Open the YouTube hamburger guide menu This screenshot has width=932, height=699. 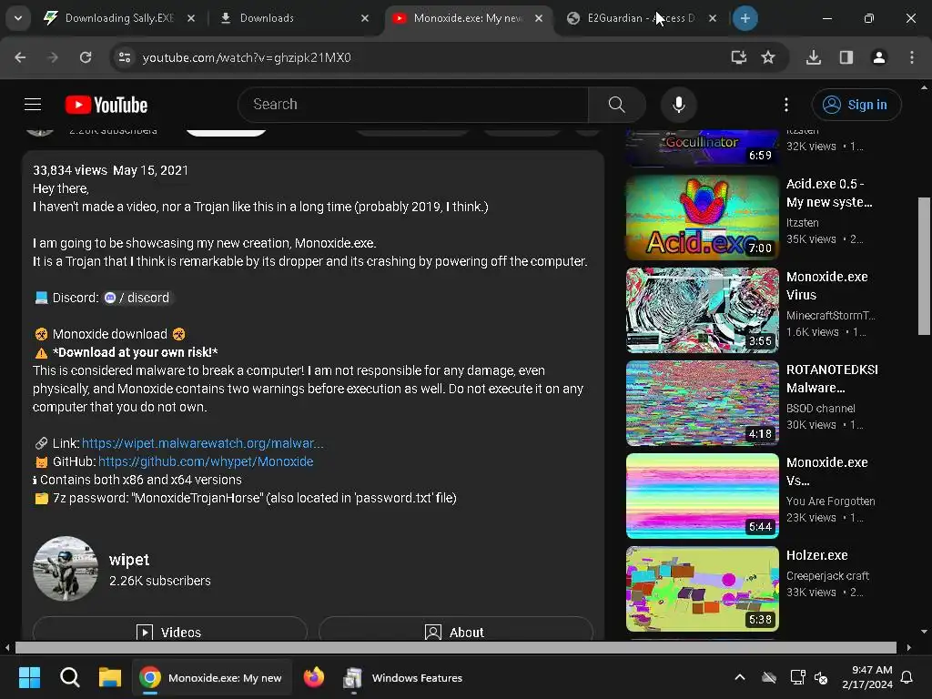33,105
